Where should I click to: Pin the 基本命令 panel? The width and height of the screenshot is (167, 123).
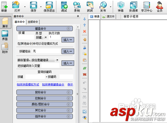[x=78, y=16]
